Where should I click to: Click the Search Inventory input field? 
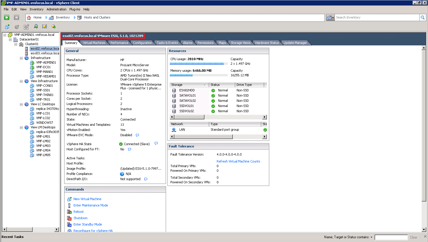[377, 18]
